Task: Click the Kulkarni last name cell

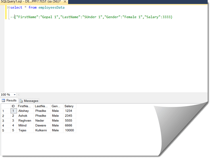Action: coord(42,130)
